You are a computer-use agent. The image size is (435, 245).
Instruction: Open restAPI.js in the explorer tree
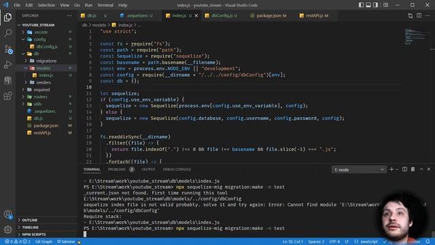pyautogui.click(x=42, y=133)
